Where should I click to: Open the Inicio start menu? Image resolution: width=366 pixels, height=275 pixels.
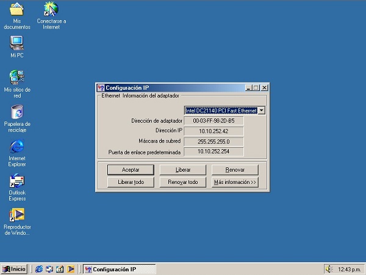click(15, 269)
